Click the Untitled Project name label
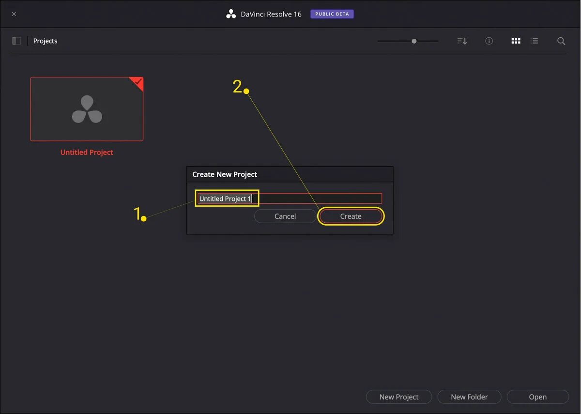Viewport: 581px width, 414px height. (87, 152)
